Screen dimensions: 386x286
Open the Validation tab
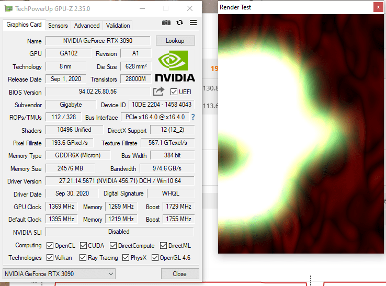click(118, 25)
